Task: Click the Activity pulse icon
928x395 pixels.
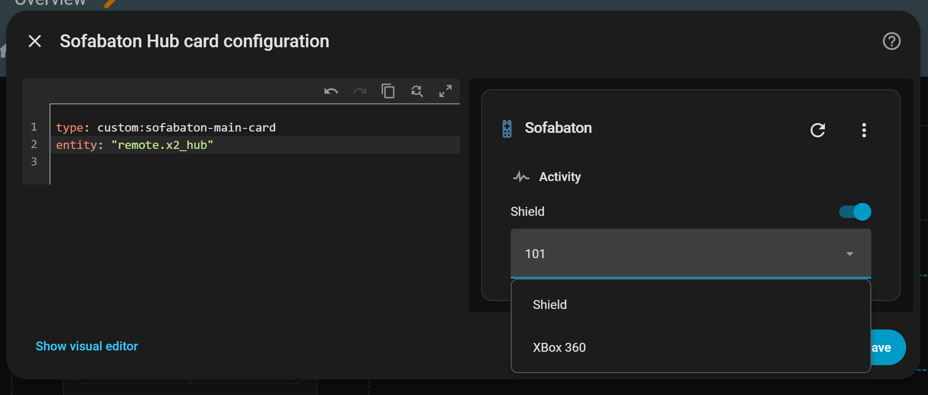Action: (521, 177)
